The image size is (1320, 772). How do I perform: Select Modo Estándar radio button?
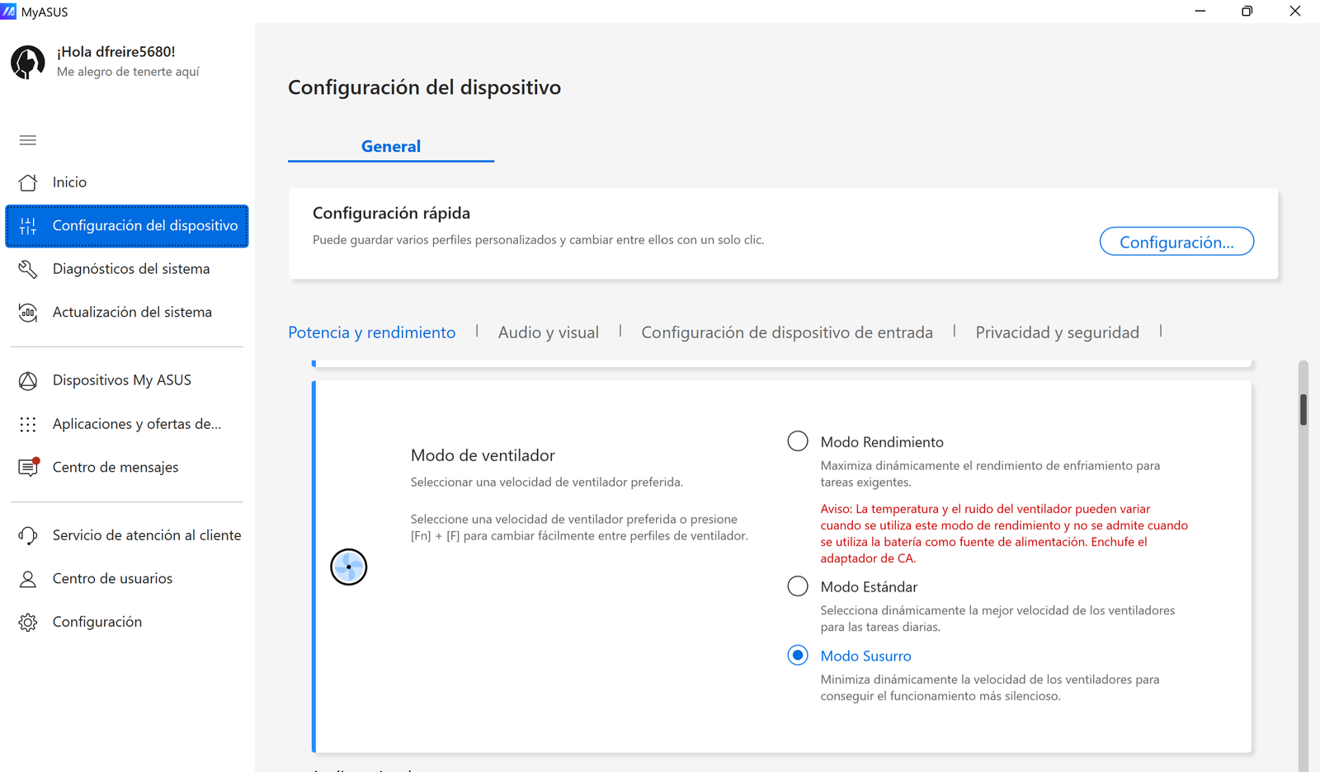pos(798,586)
